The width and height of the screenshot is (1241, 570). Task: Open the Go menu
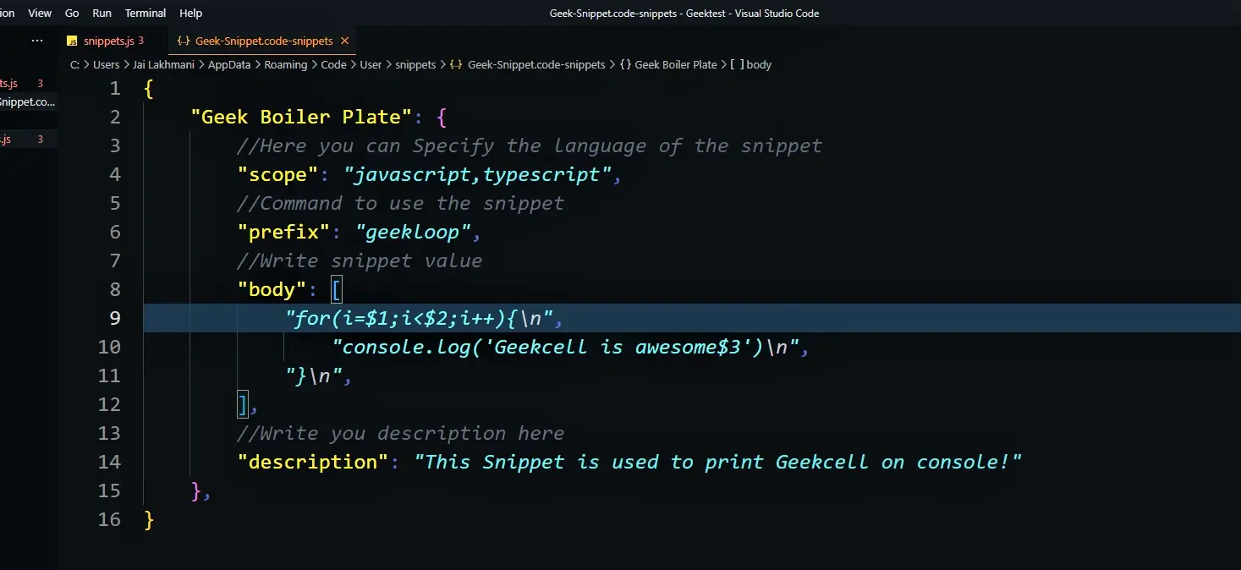pyautogui.click(x=72, y=13)
